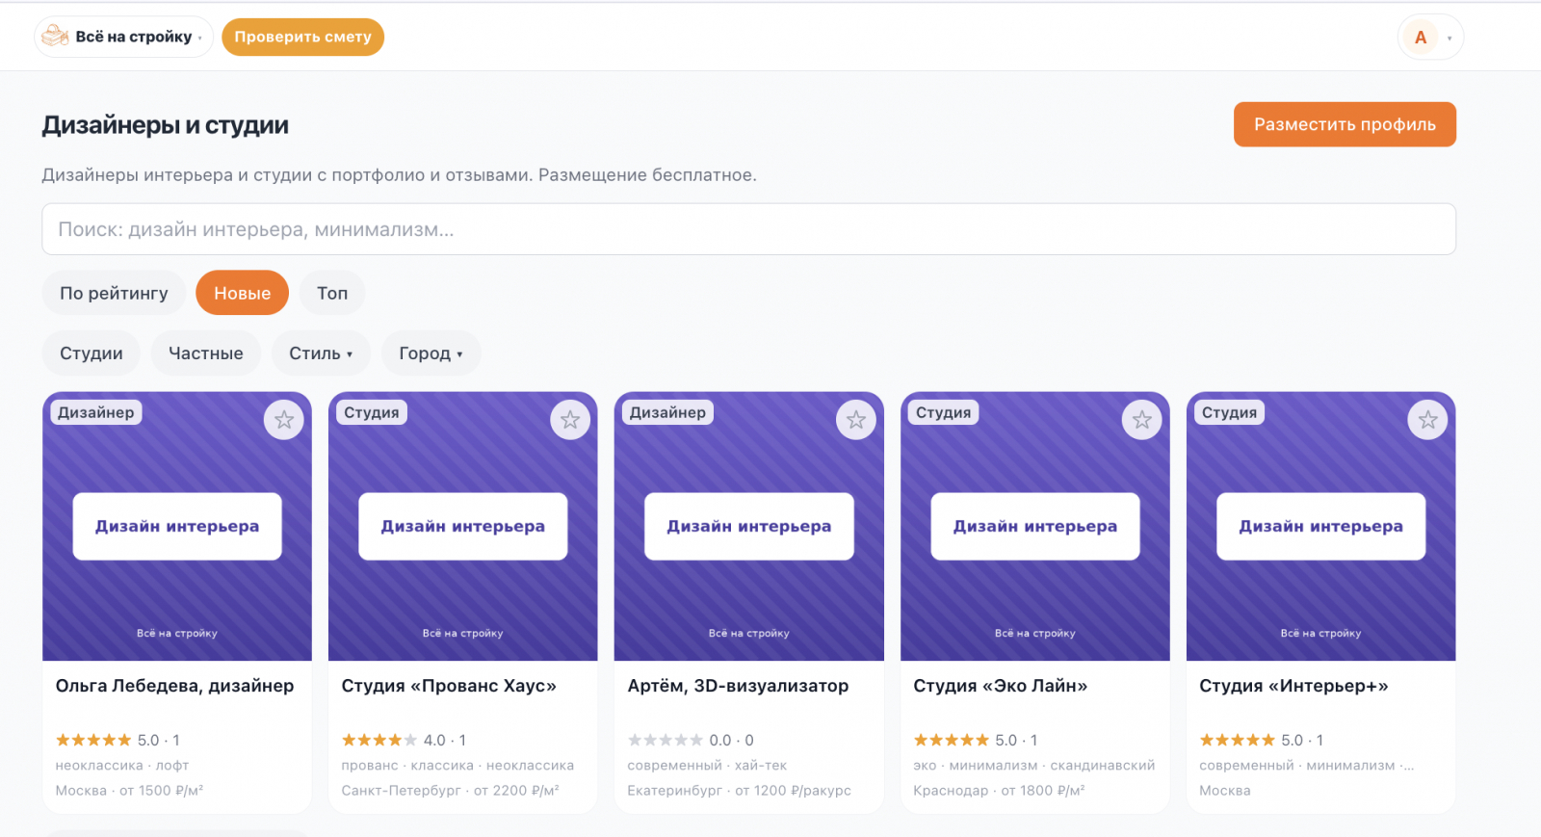Click star icon on Студия «Эко Лайн» card
The width and height of the screenshot is (1541, 837).
click(1142, 420)
